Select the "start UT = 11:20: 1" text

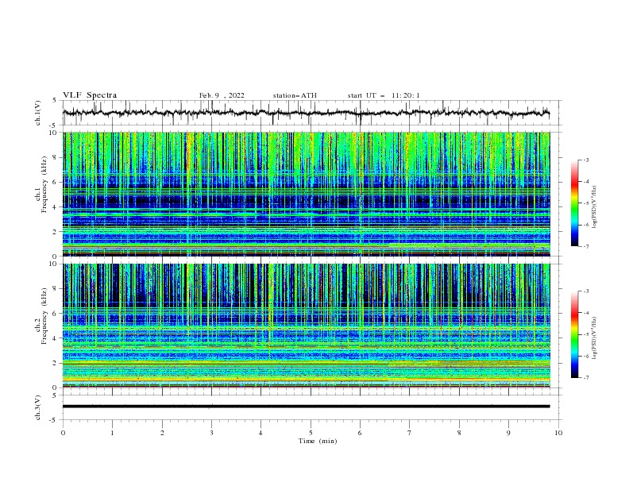(384, 95)
